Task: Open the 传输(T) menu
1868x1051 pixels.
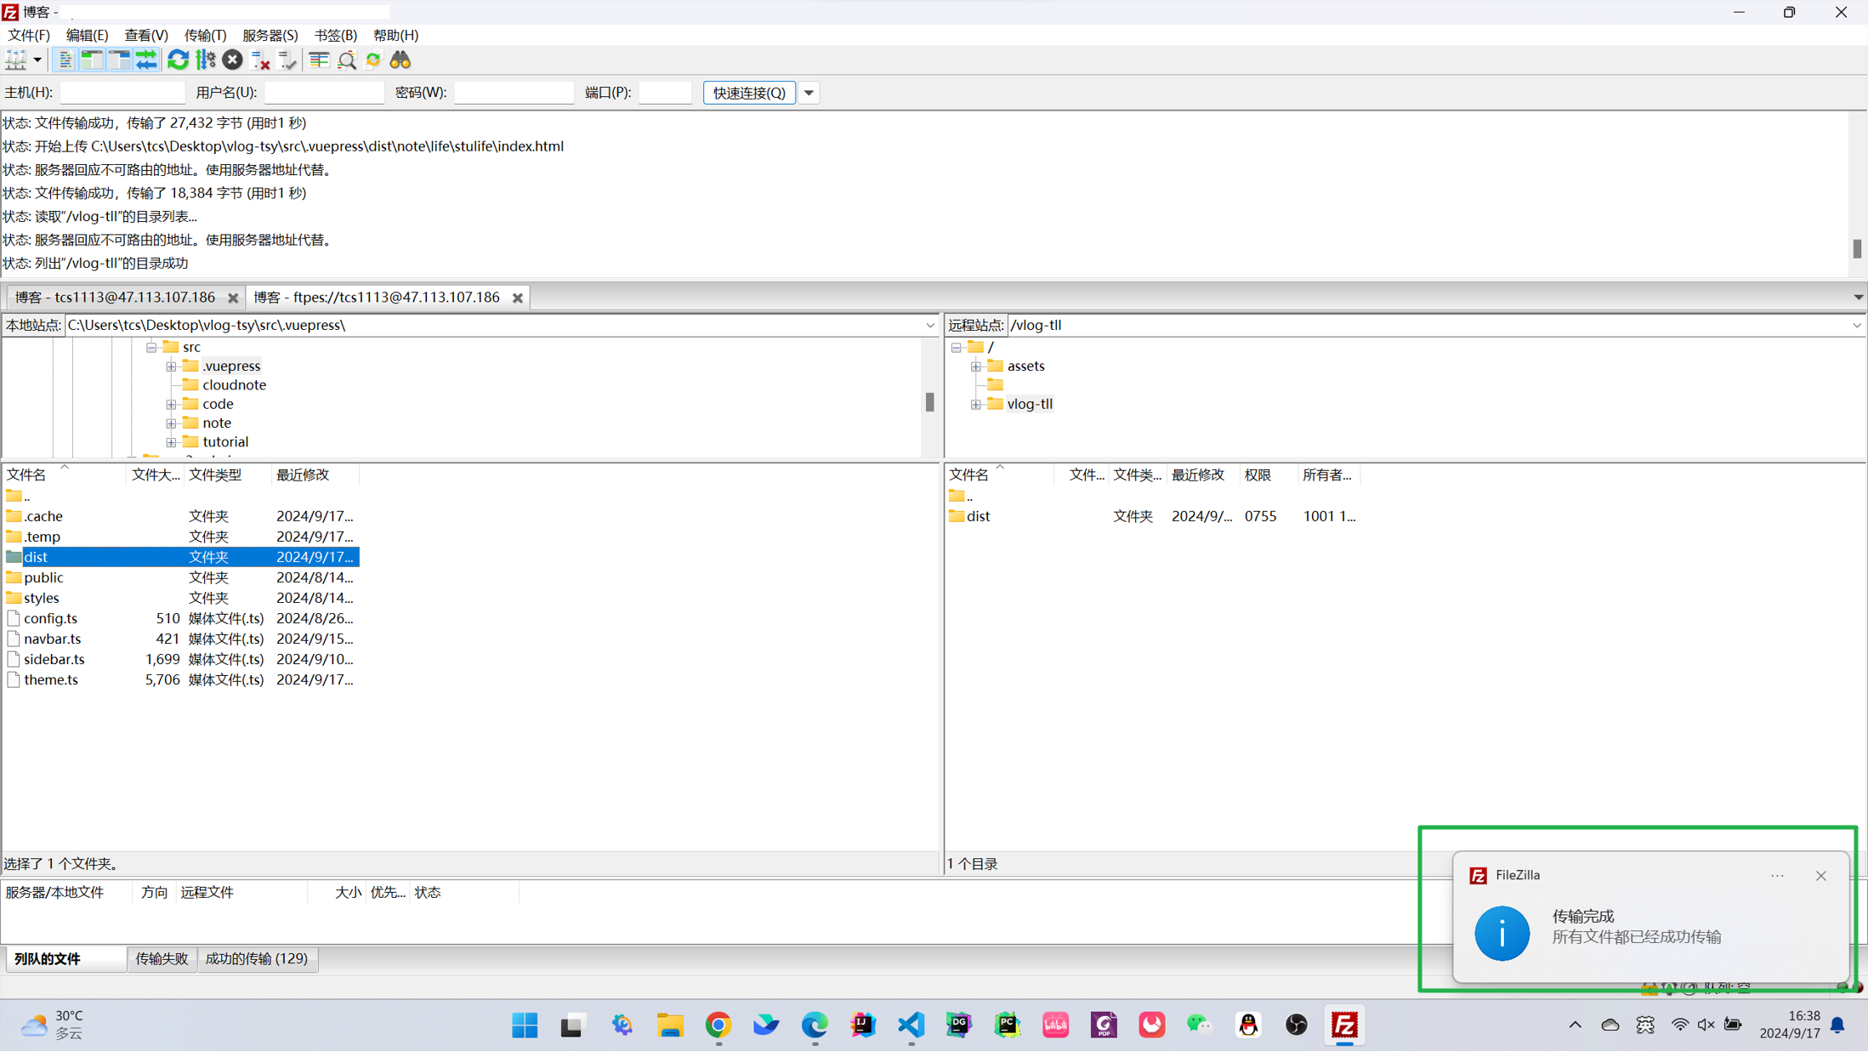Action: pos(205,35)
